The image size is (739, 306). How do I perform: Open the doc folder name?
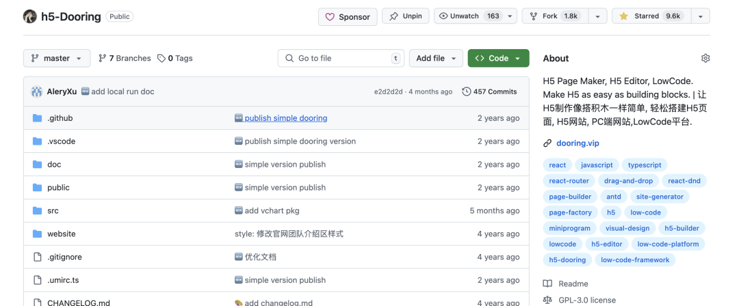(54, 165)
